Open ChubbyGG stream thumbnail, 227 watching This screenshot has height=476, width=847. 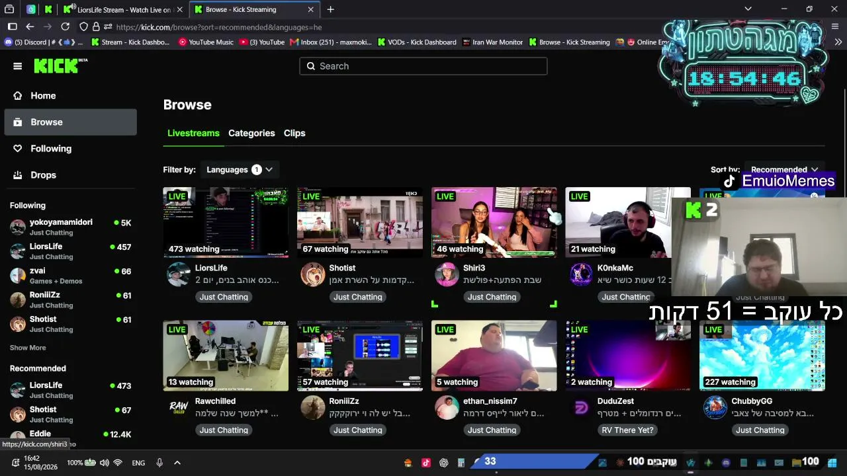(x=762, y=356)
